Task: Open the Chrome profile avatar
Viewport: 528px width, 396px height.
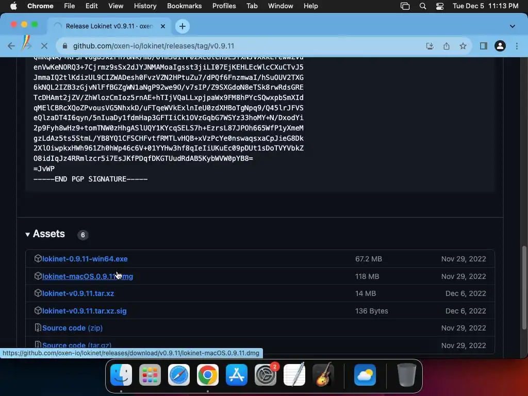Action: click(x=500, y=46)
